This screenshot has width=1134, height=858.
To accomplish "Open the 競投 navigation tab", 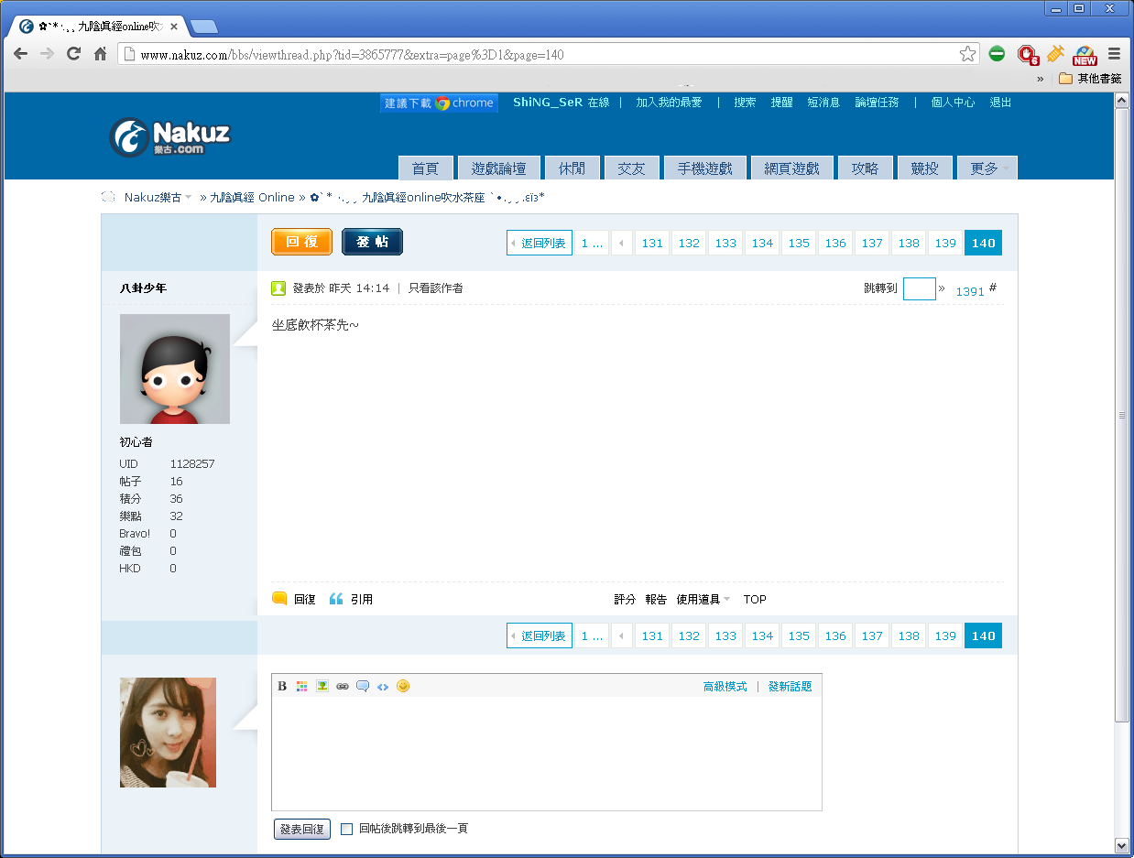I will pyautogui.click(x=924, y=168).
